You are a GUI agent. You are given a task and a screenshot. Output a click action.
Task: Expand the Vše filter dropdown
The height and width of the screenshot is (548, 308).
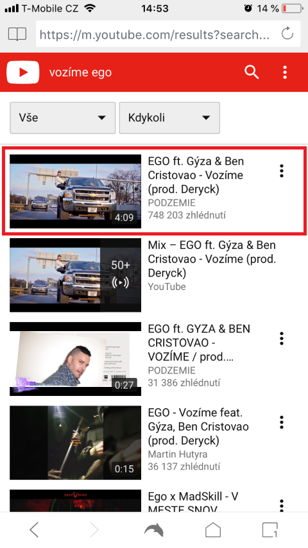point(63,118)
